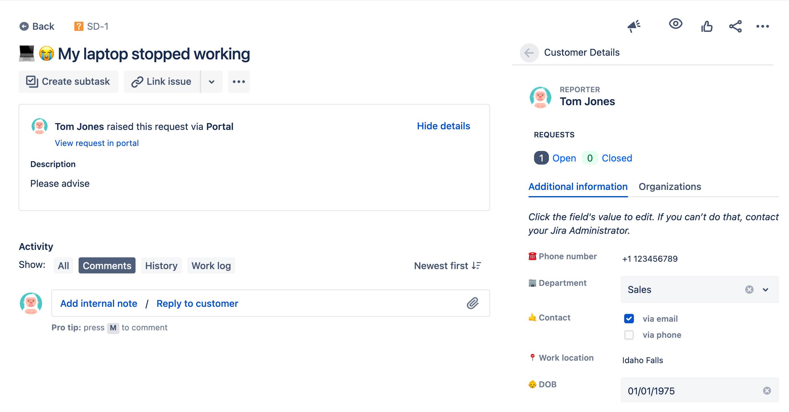Show the History activity tab

click(161, 265)
